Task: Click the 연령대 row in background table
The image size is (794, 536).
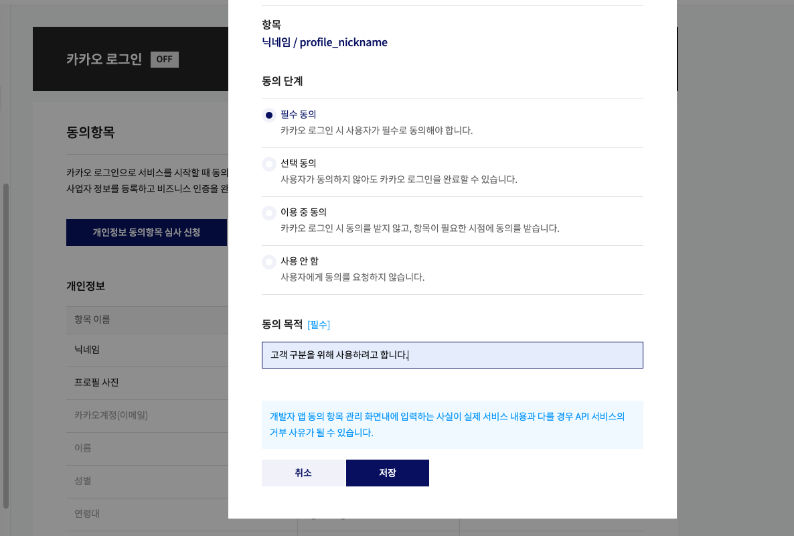Action: (147, 514)
